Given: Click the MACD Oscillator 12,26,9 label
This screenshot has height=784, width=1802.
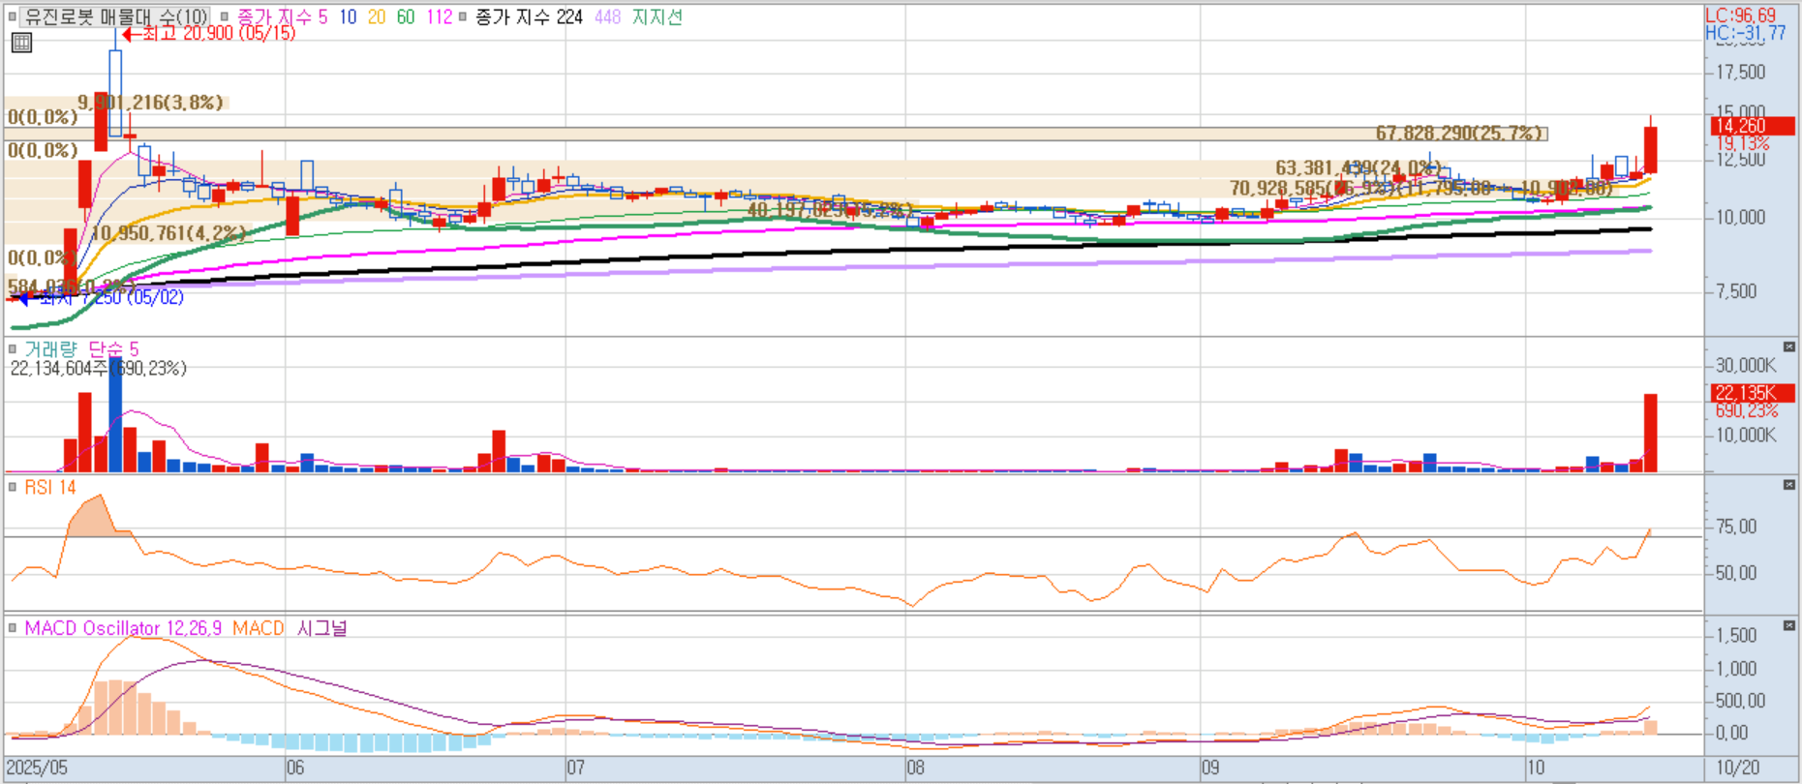Looking at the screenshot, I should click(x=123, y=628).
